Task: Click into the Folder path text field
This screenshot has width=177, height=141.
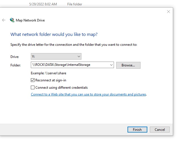Action: tap(69, 65)
